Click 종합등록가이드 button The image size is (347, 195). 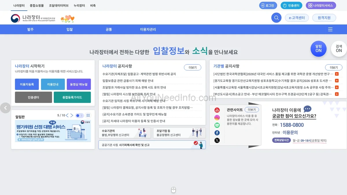pyautogui.click(x=72, y=97)
